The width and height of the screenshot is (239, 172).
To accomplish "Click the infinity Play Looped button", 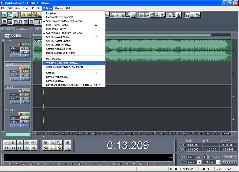I will tap(33, 143).
